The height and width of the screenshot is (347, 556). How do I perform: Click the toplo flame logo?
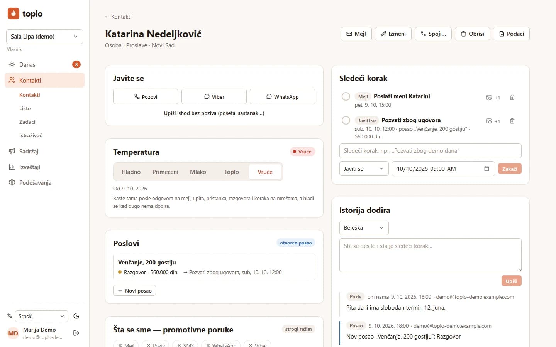coord(14,13)
